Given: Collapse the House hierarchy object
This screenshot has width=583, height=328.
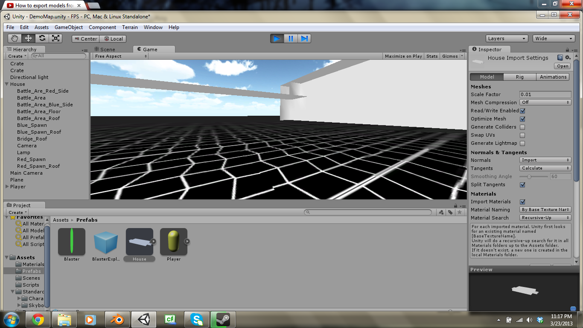Looking at the screenshot, I should pos(7,84).
